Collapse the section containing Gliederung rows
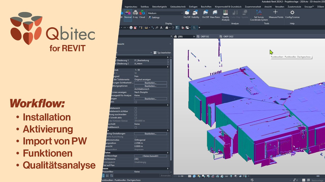Screen dimensions: 325x182 168,57
